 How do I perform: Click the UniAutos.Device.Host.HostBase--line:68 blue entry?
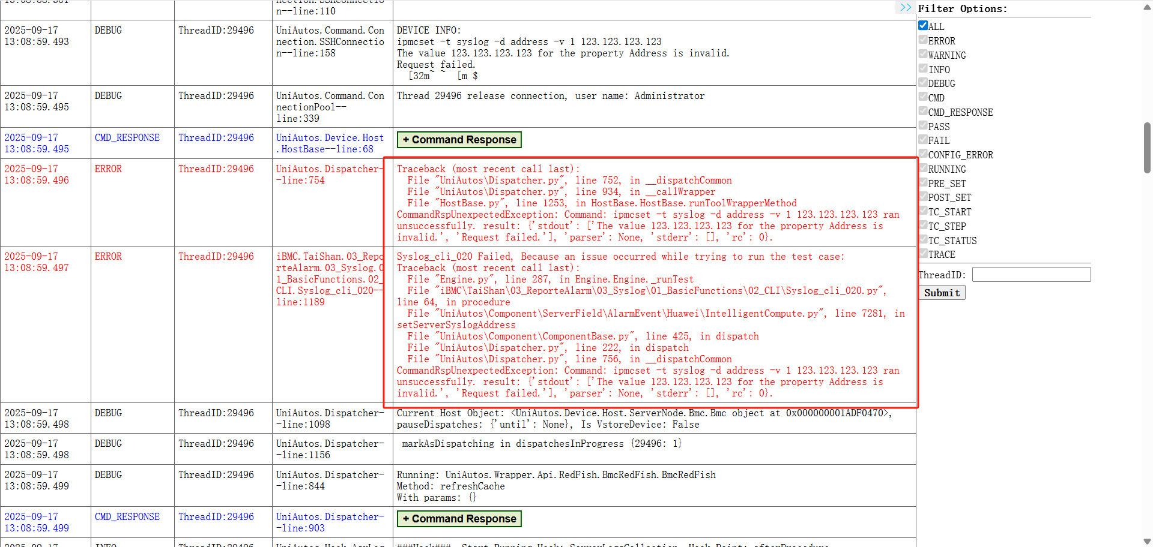330,143
